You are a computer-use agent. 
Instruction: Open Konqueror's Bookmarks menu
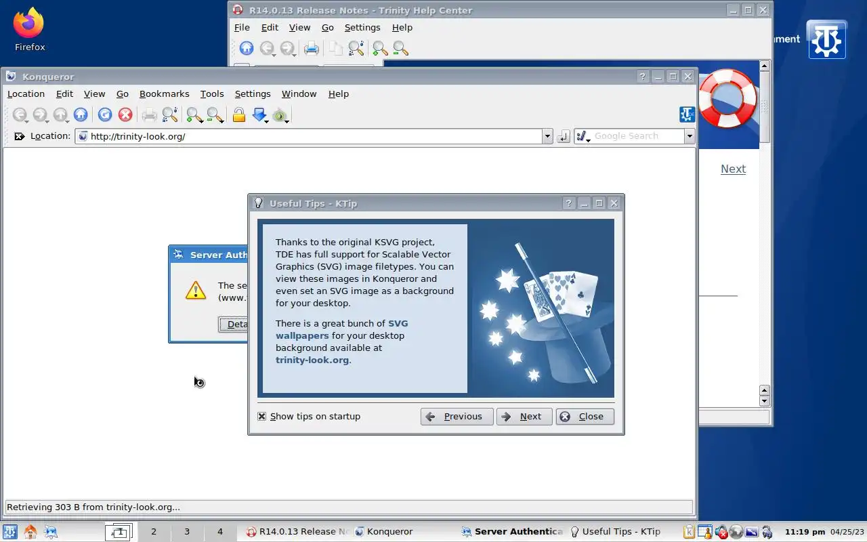[x=164, y=93]
